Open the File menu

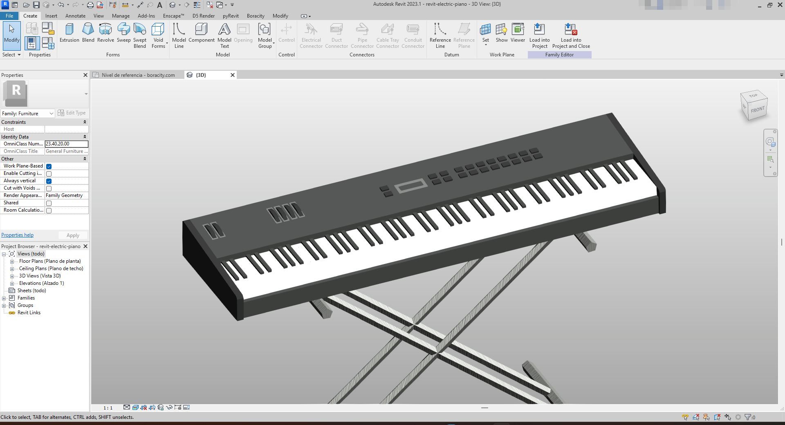pyautogui.click(x=9, y=16)
